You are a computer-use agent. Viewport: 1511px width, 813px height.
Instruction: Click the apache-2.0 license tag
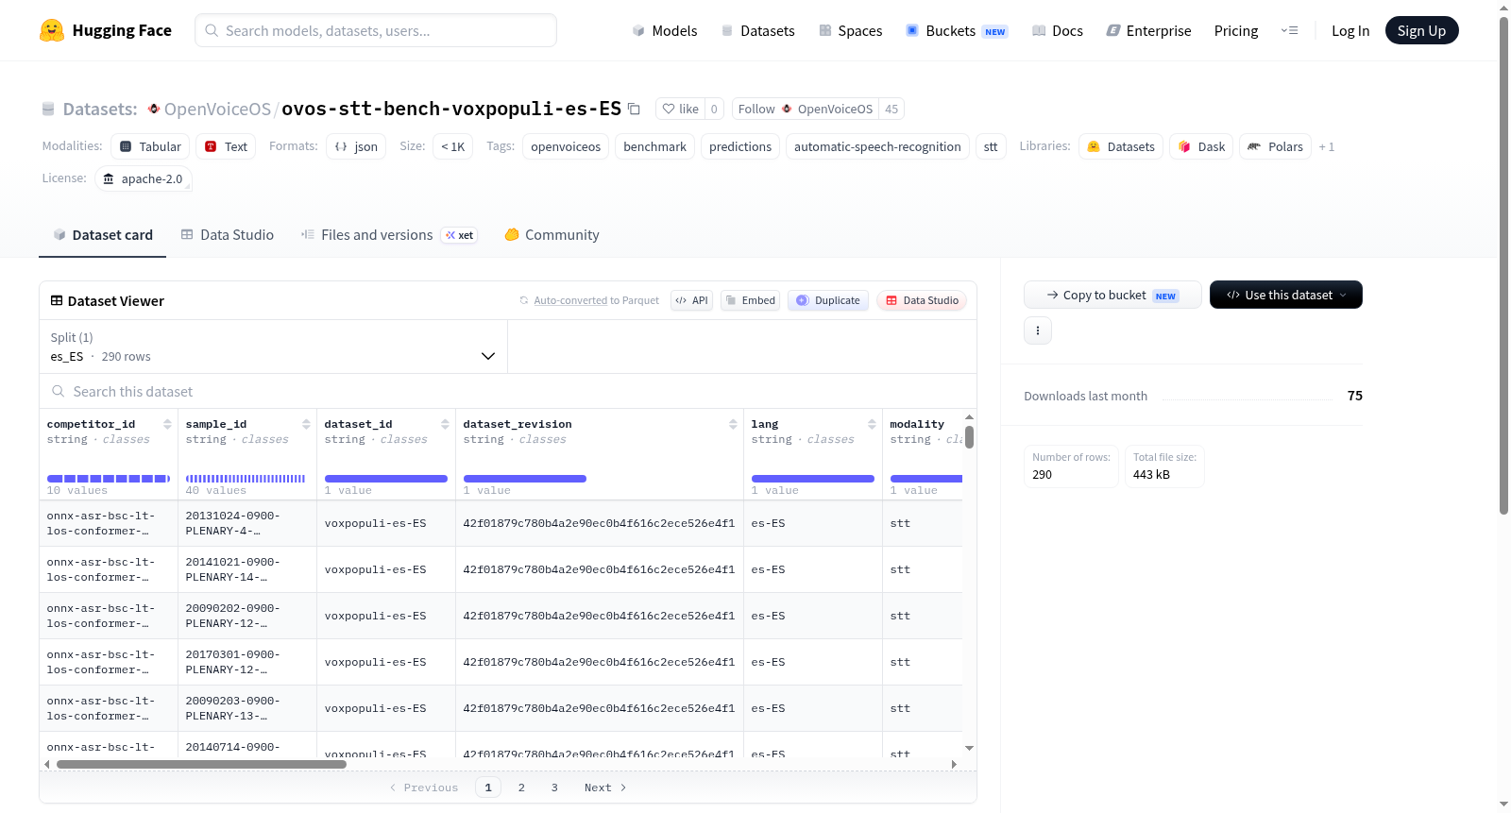tap(144, 178)
